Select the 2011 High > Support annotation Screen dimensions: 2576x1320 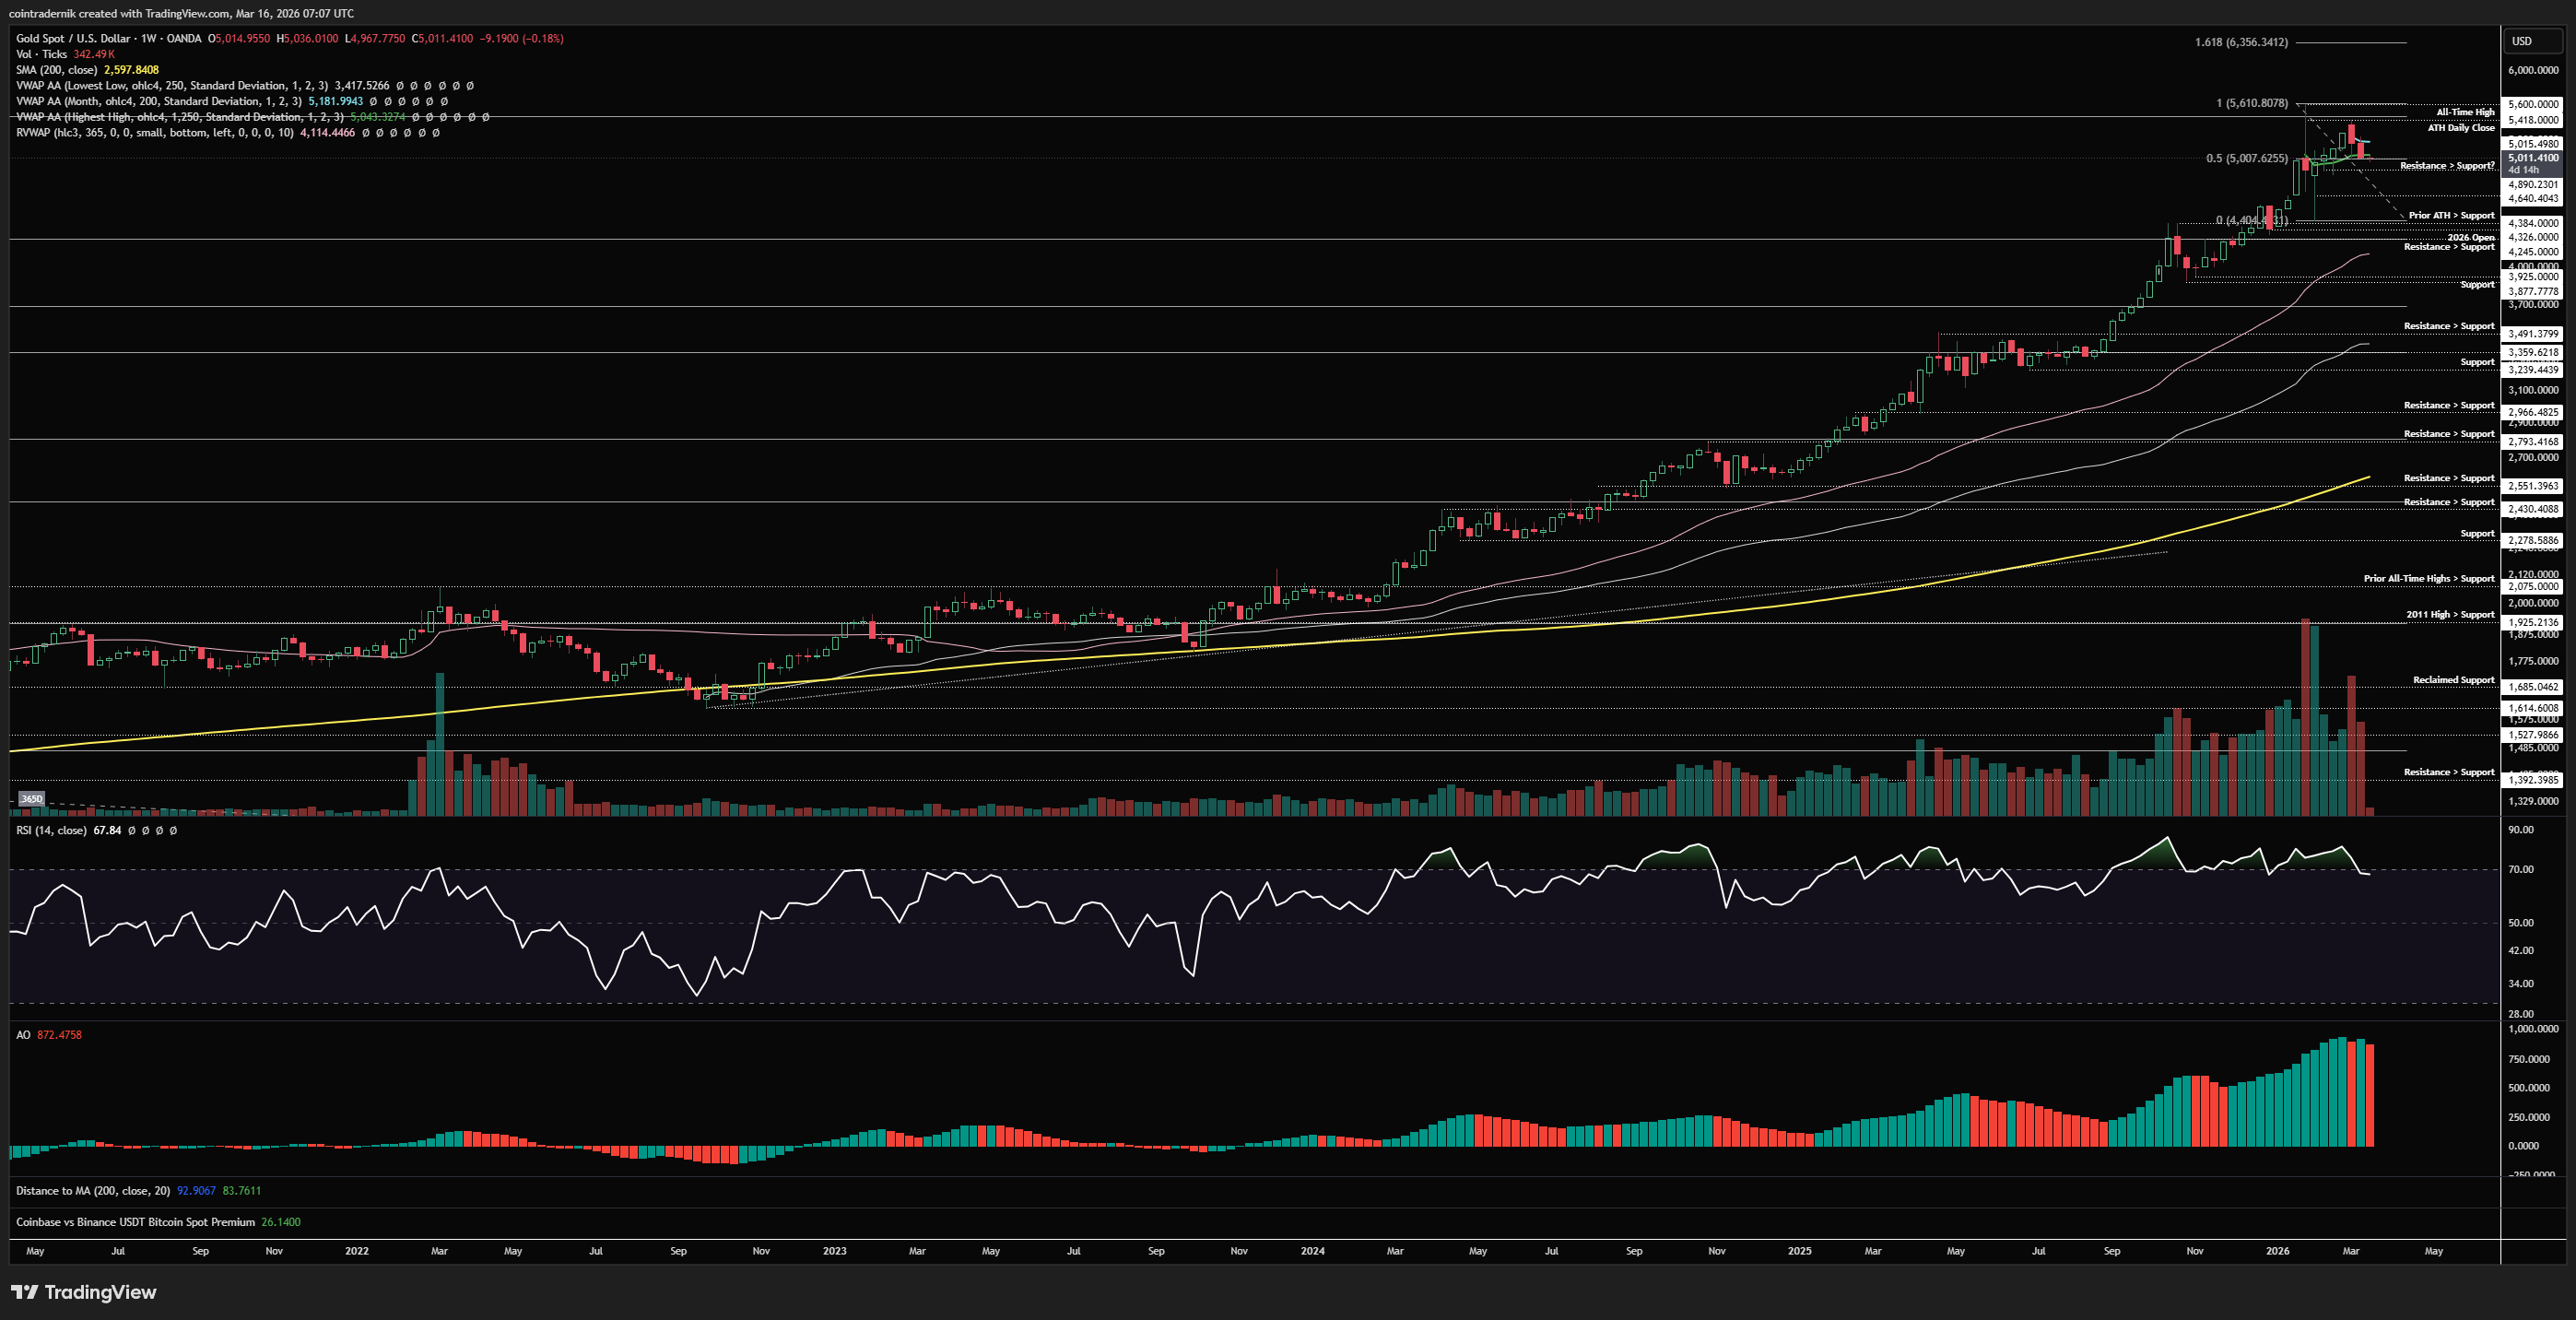(2449, 614)
